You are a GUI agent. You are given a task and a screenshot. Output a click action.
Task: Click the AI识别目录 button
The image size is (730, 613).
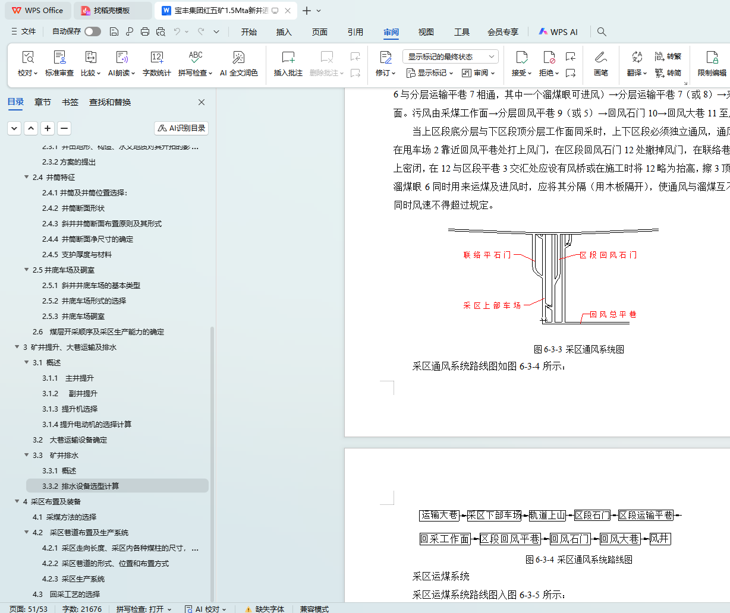click(x=181, y=128)
